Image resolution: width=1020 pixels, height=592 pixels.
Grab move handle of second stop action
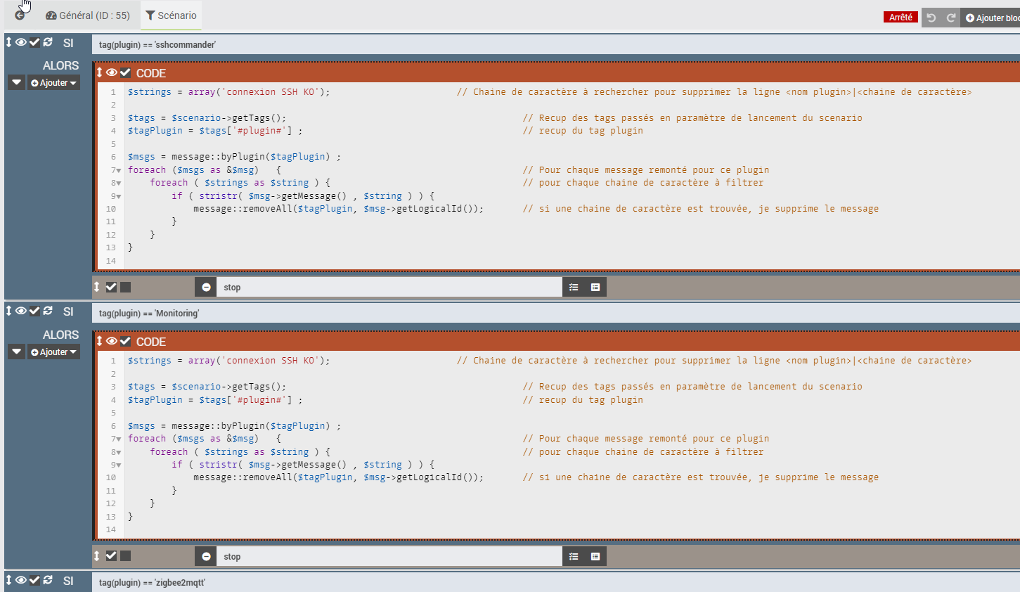tap(97, 555)
